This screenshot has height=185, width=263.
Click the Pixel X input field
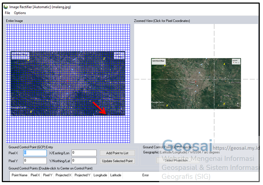[x=35, y=153]
